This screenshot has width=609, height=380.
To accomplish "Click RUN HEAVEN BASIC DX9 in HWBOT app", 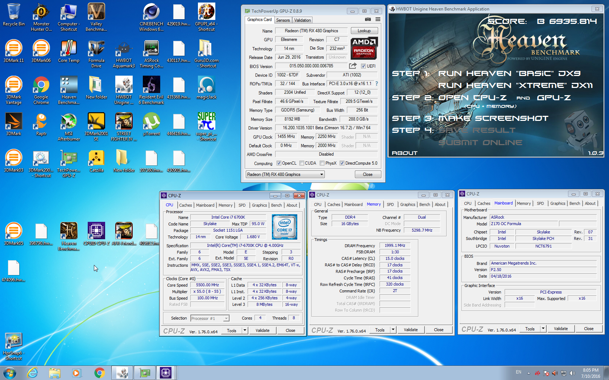I will coord(509,73).
